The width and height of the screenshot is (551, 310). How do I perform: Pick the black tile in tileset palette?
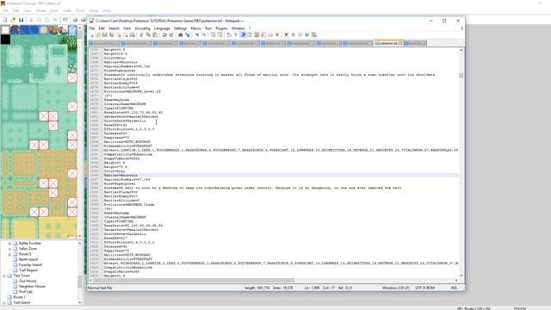pos(5,40)
